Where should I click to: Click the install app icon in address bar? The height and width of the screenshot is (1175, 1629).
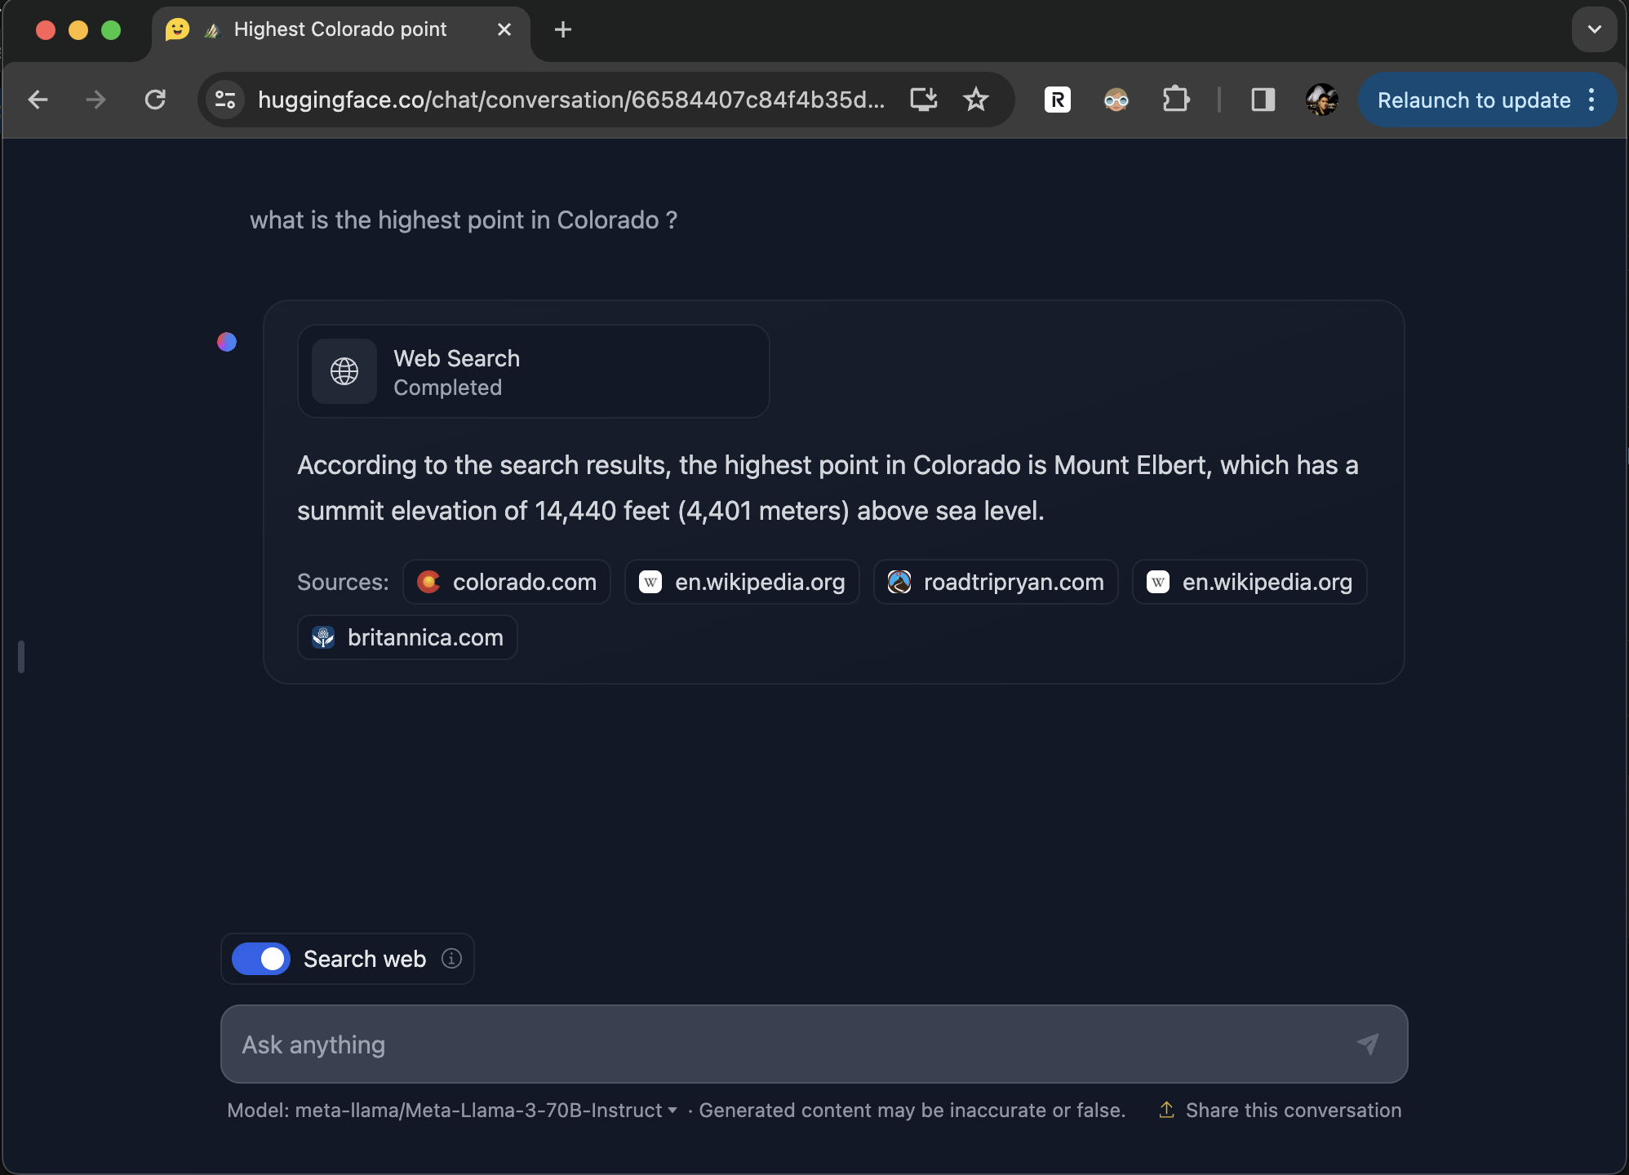(x=923, y=100)
